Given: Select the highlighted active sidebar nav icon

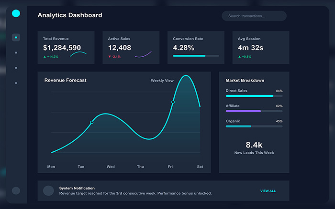Looking at the screenshot, I should point(16,38).
